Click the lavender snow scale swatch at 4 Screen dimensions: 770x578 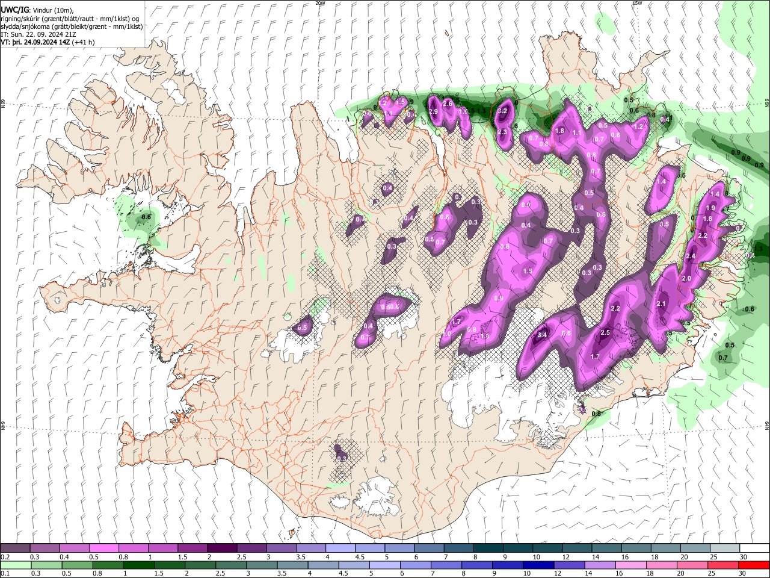(340, 548)
